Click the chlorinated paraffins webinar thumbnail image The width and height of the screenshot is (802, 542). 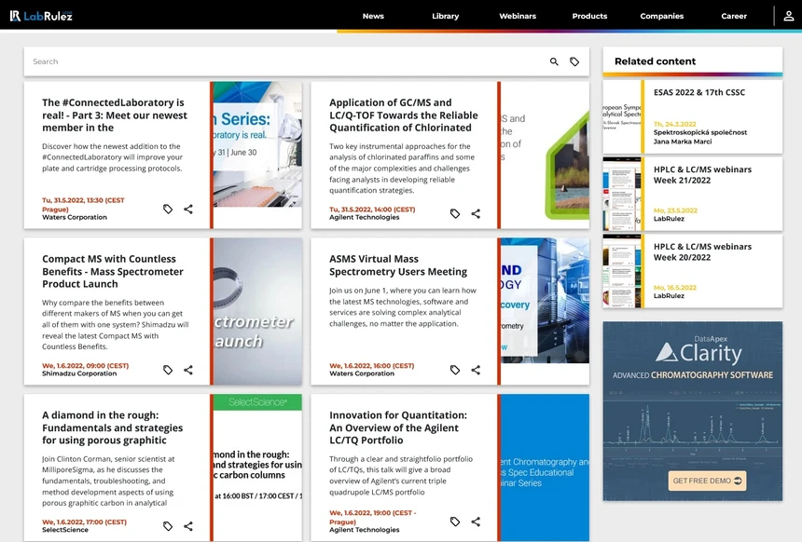click(x=545, y=155)
